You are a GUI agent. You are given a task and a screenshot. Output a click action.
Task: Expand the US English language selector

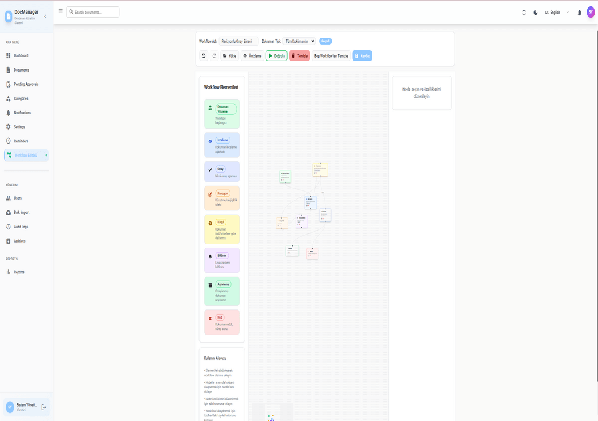pos(555,11)
